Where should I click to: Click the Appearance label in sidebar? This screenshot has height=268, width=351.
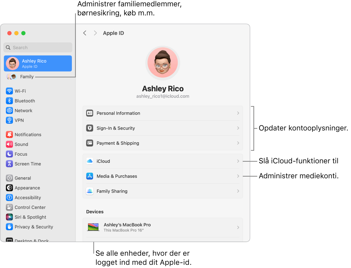point(27,188)
